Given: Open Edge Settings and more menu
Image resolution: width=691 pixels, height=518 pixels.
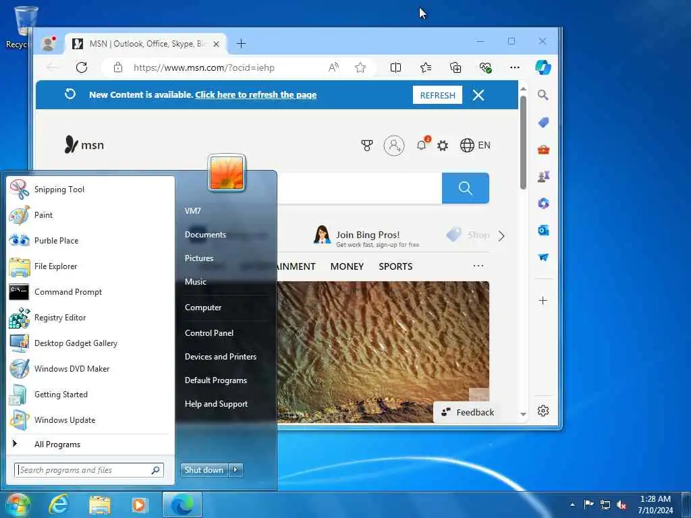Looking at the screenshot, I should [x=514, y=67].
